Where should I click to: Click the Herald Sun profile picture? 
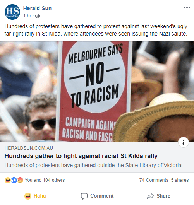click(12, 12)
